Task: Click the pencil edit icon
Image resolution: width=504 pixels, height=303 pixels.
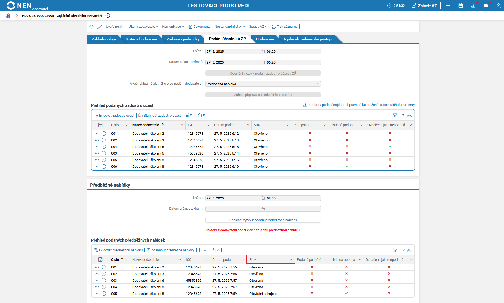Action: coord(100,27)
